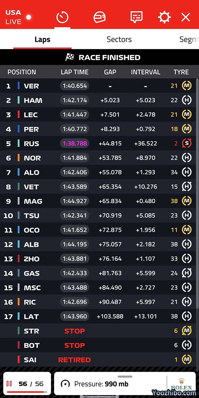
Task: Open the live timing stopwatch icon
Action: tap(62, 17)
